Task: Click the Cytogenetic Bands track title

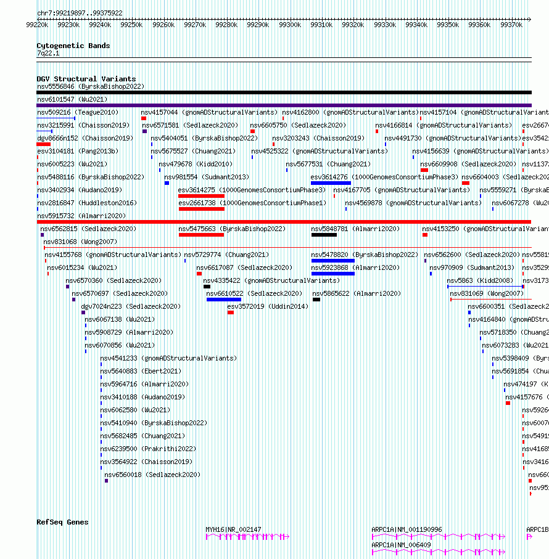Action: pos(73,46)
